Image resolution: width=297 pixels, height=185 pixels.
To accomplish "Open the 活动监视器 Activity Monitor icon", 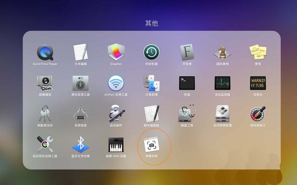I will [222, 83].
